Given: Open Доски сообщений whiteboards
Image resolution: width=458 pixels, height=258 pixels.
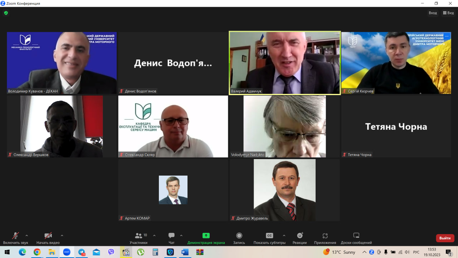Looking at the screenshot, I should (x=356, y=238).
